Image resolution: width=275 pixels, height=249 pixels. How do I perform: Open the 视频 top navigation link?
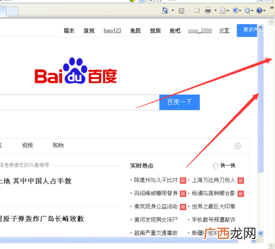coord(155,30)
